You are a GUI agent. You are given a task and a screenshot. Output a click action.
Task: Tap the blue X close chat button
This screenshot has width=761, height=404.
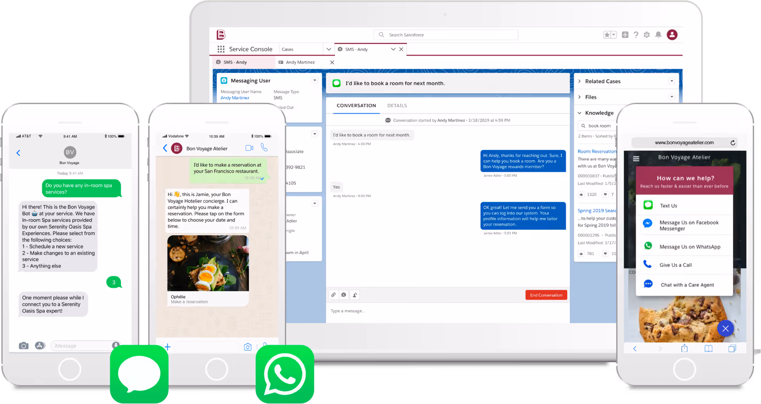click(x=725, y=328)
